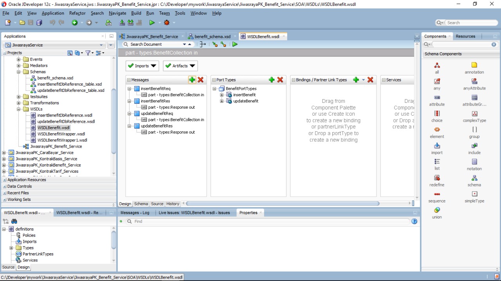Add a new message with green plus

coord(192,80)
